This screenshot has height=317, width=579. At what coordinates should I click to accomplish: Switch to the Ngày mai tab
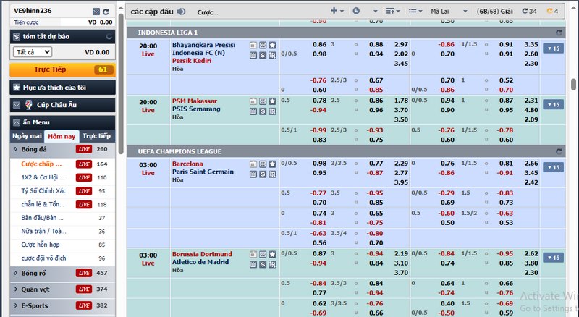point(27,136)
